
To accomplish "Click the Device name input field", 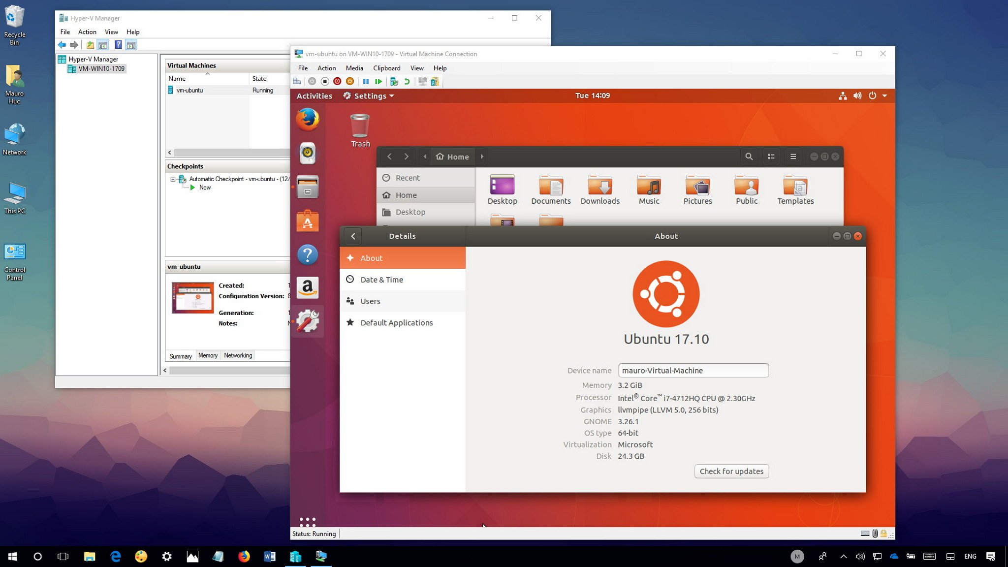I will coord(692,371).
